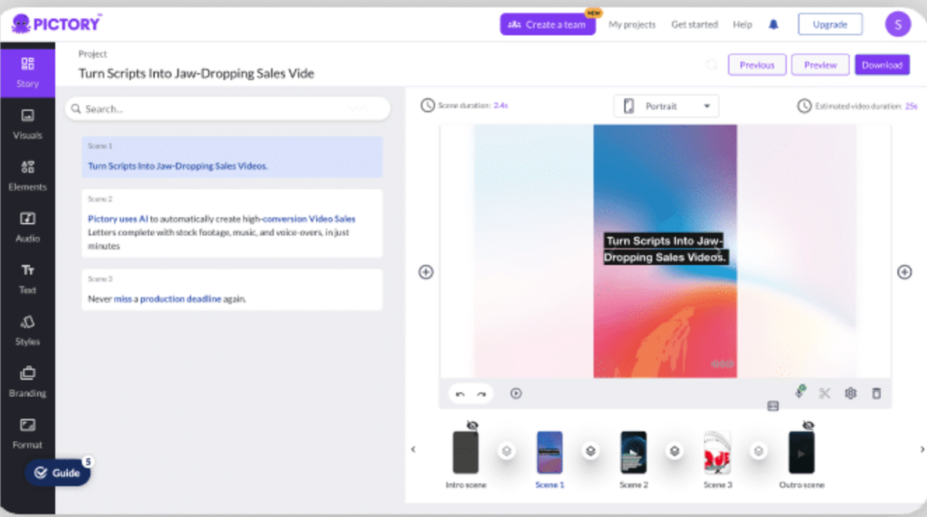Open the Elements panel in sidebar
This screenshot has height=517, width=927.
click(27, 174)
